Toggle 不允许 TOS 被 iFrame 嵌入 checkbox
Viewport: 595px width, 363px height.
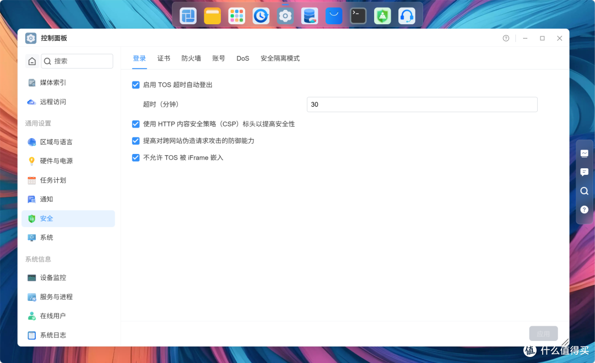point(136,158)
